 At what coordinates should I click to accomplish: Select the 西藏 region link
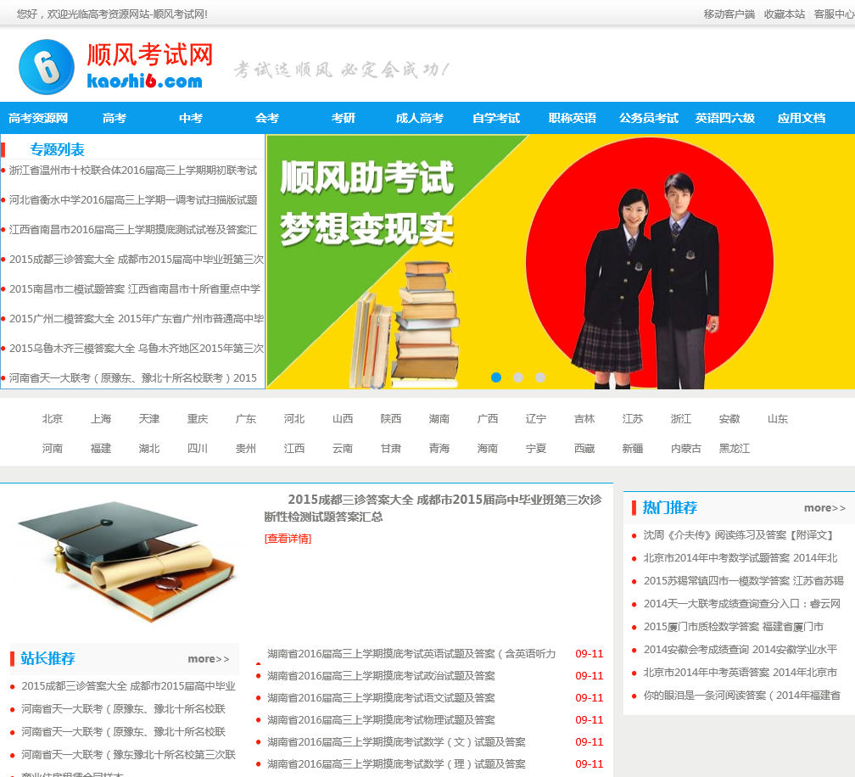(584, 448)
